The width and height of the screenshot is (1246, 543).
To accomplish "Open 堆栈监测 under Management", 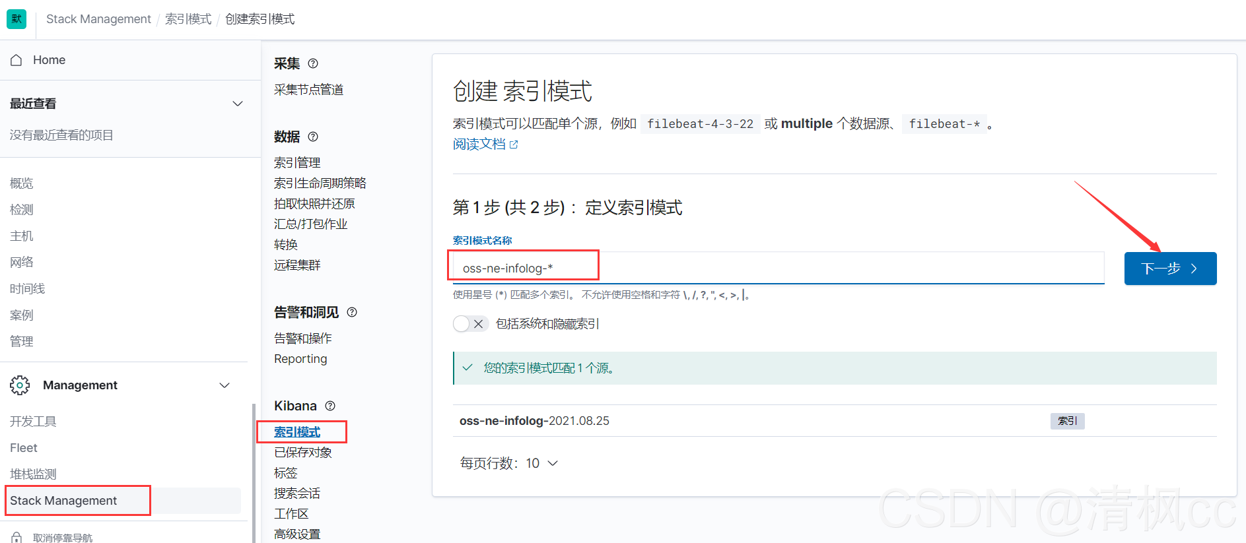I will tap(33, 474).
